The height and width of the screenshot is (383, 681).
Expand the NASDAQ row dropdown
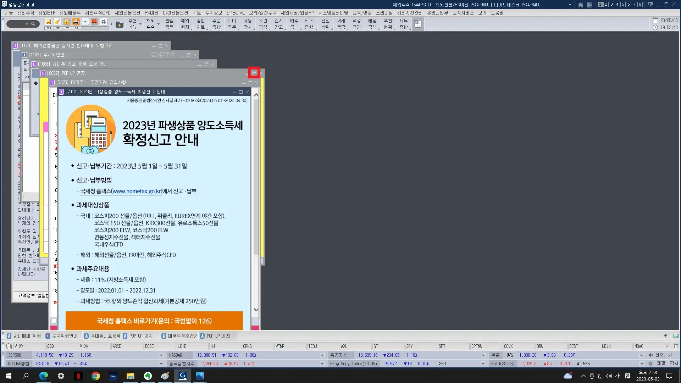coord(322,355)
